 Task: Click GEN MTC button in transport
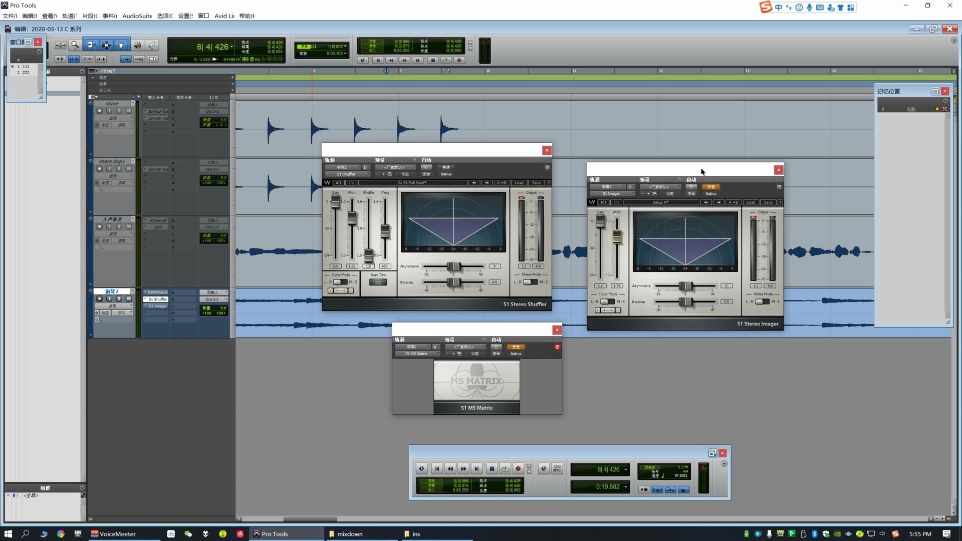[557, 469]
